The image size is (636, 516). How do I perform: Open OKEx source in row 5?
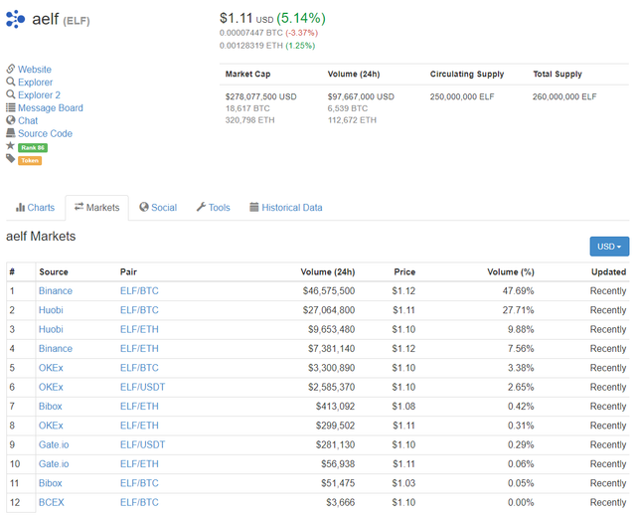pyautogui.click(x=51, y=368)
